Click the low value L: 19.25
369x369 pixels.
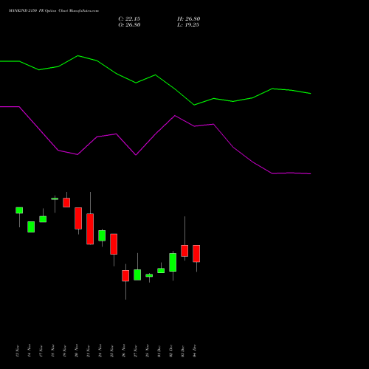point(188,25)
